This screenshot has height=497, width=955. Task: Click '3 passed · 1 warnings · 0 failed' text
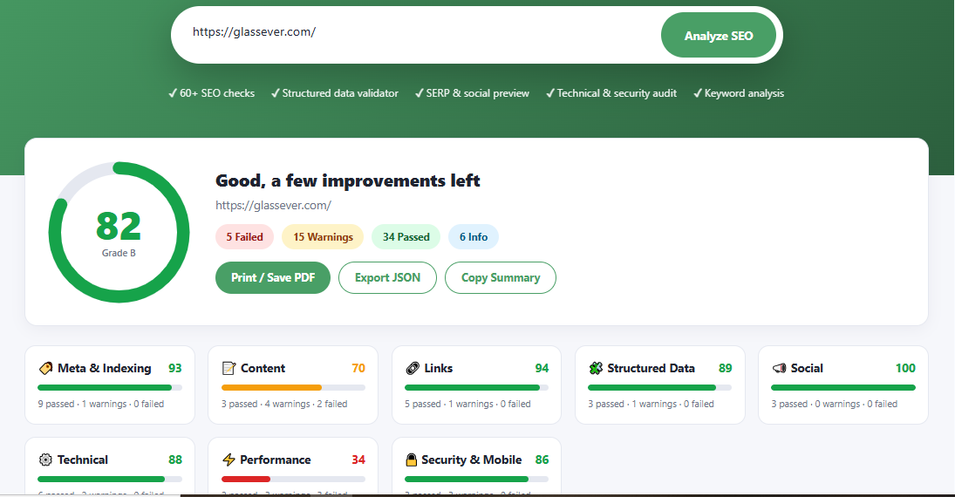651,404
